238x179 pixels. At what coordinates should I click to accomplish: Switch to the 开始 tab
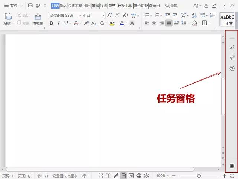click(55, 6)
